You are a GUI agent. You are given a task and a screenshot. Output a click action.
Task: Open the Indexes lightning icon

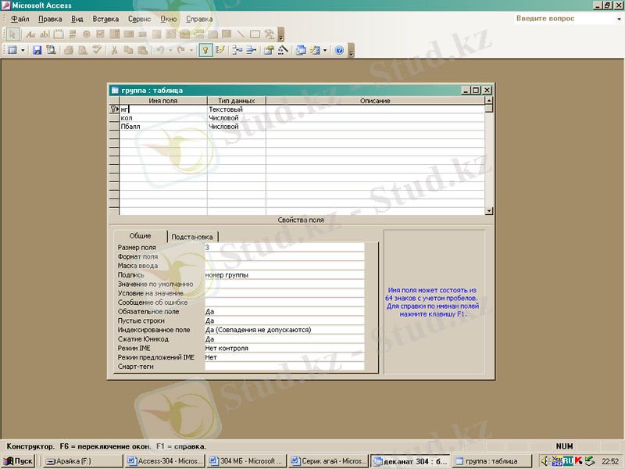220,50
